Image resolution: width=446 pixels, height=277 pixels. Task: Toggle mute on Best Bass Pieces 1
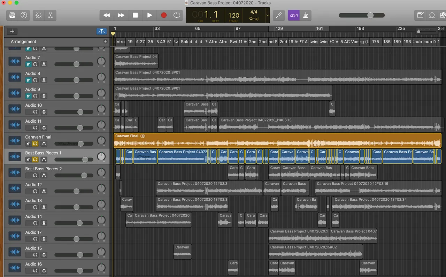(28, 160)
